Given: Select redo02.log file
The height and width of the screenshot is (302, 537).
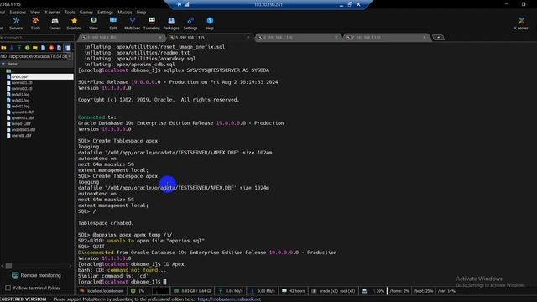Looking at the screenshot, I should point(20,101).
